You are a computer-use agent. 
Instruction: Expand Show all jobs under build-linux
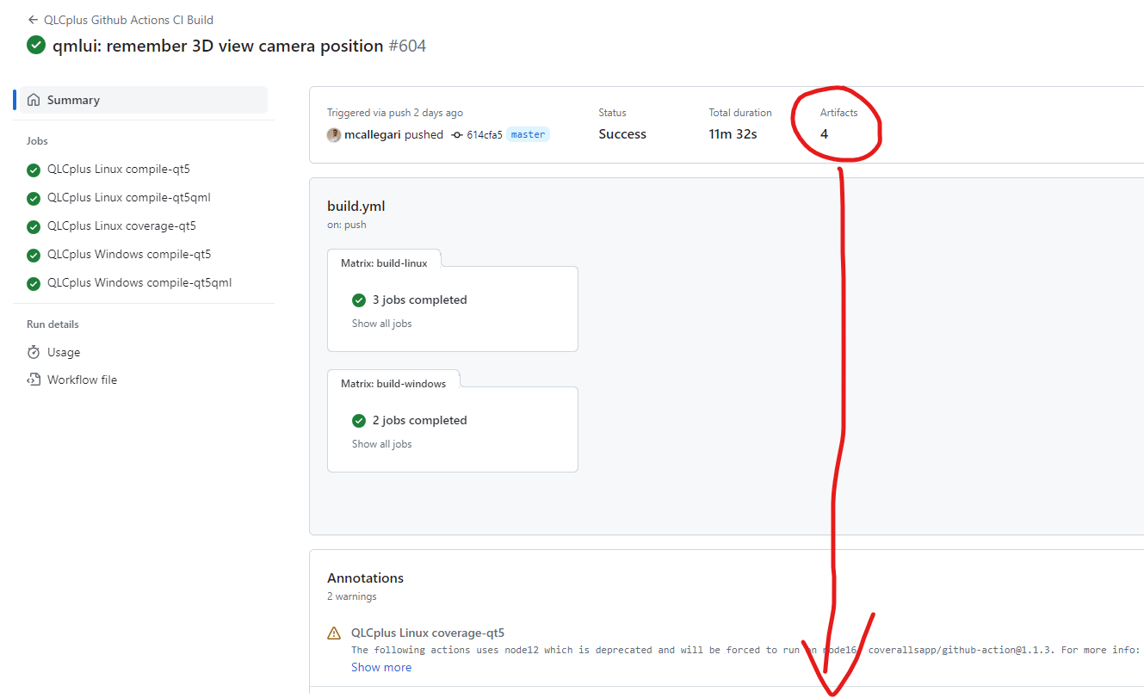(x=381, y=324)
